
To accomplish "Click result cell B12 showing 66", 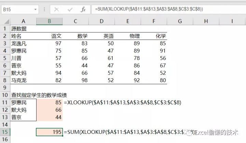I will coord(50,110).
